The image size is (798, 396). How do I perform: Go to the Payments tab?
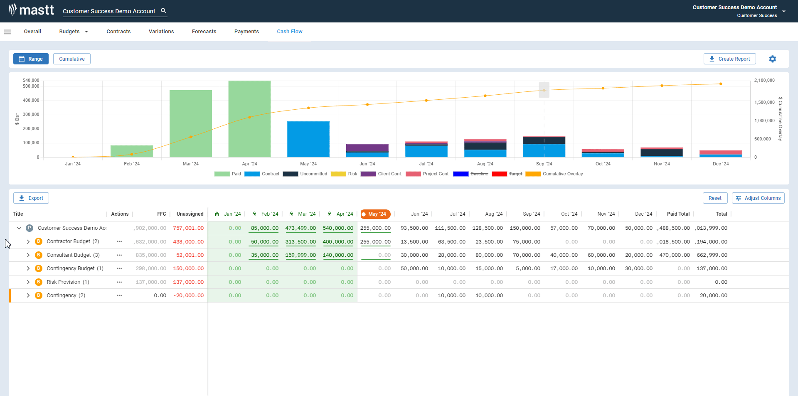pos(246,32)
